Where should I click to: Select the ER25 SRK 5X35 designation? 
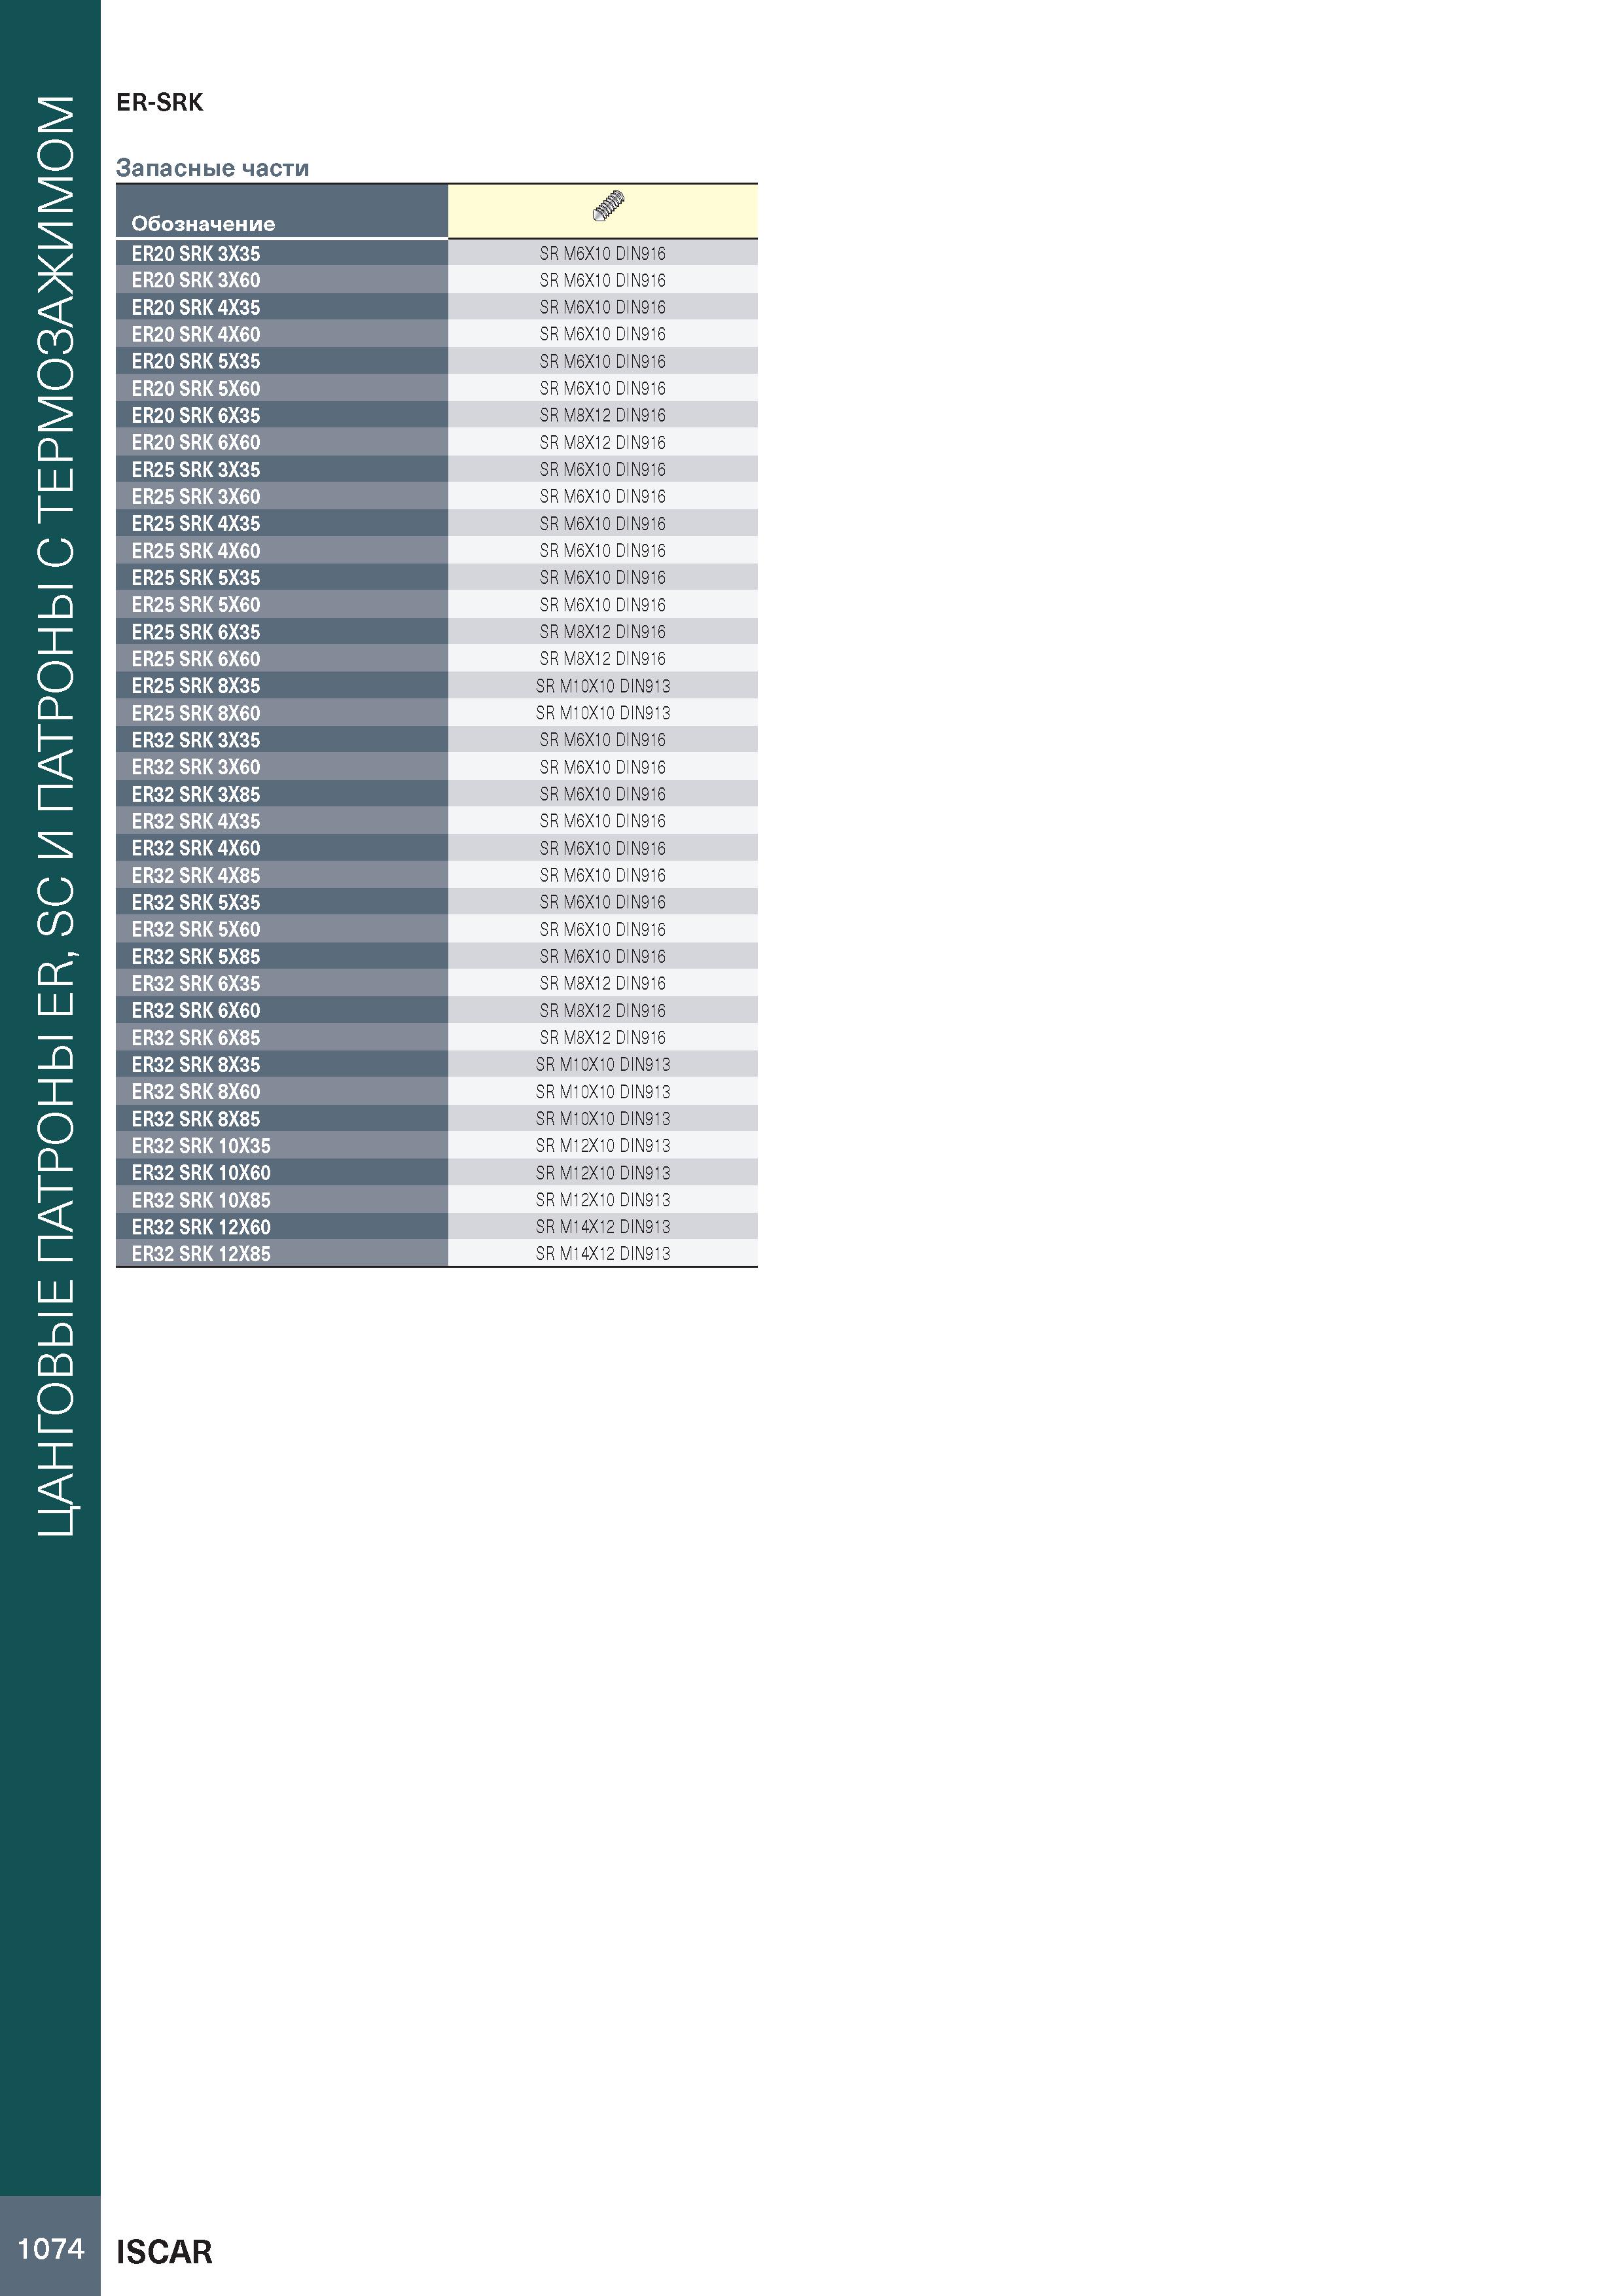tap(196, 578)
